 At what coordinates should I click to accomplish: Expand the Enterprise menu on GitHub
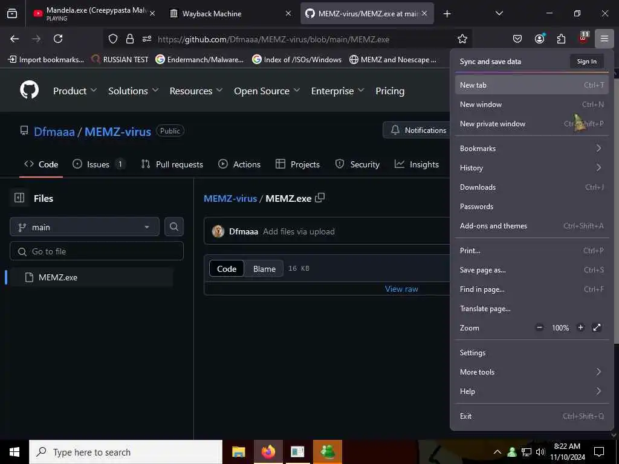337,91
